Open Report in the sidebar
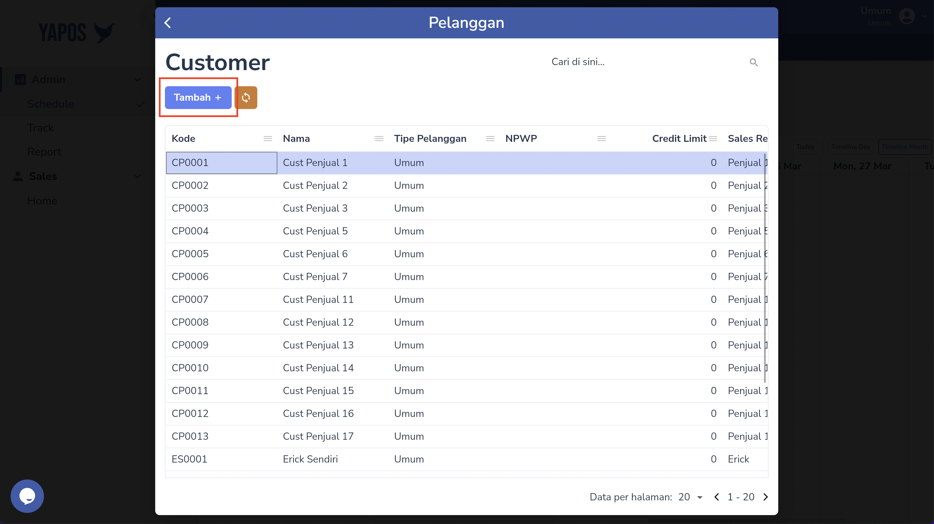Viewport: 934px width, 524px height. pyautogui.click(x=44, y=152)
